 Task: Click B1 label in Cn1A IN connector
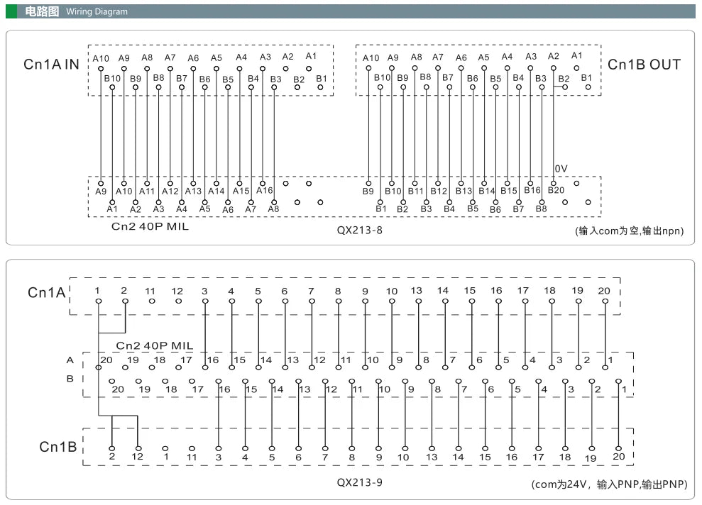click(x=322, y=78)
